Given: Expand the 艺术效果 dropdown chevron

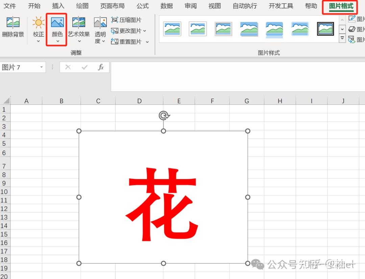Looking at the screenshot, I should [79, 41].
